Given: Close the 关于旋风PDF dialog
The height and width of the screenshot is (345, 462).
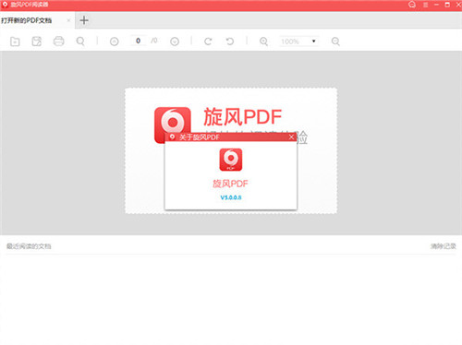Looking at the screenshot, I should 291,137.
